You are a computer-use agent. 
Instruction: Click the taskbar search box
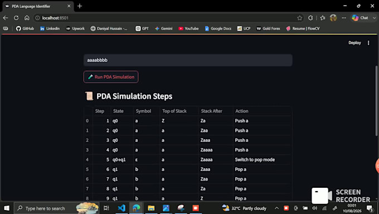tap(56, 208)
